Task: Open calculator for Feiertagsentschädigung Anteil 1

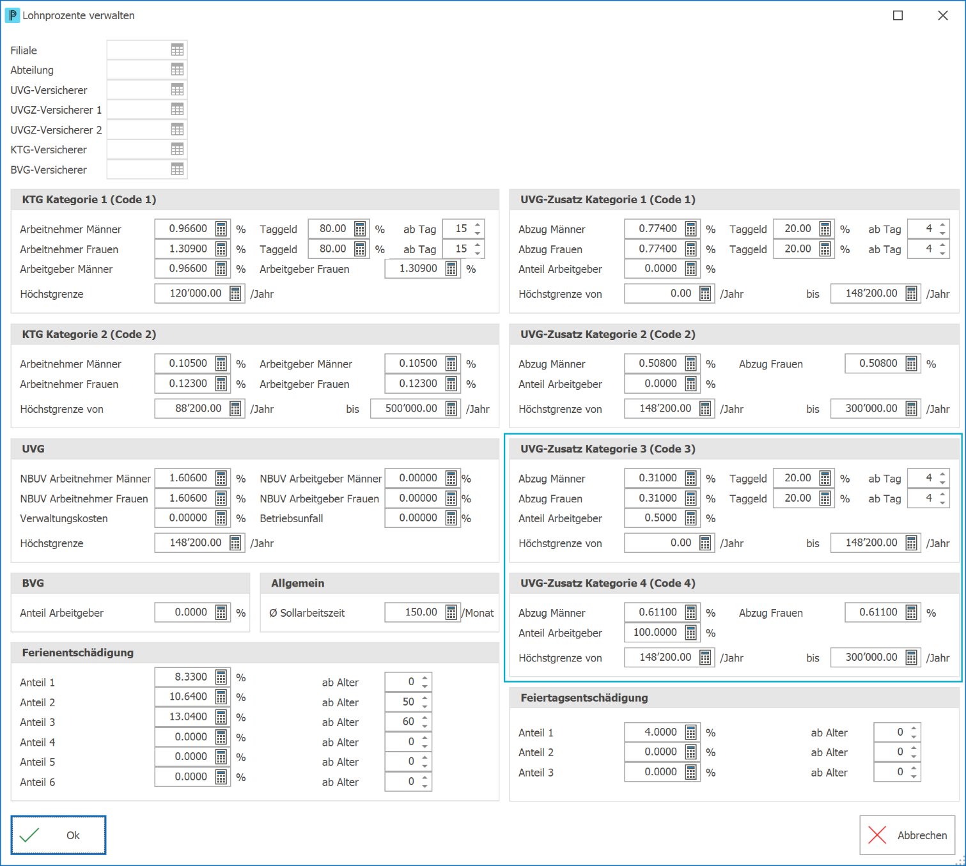Action: [691, 732]
